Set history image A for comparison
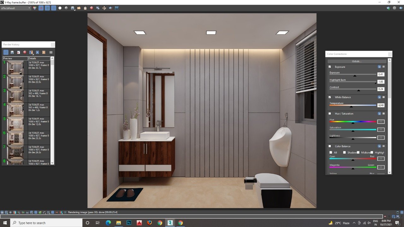 point(37,52)
